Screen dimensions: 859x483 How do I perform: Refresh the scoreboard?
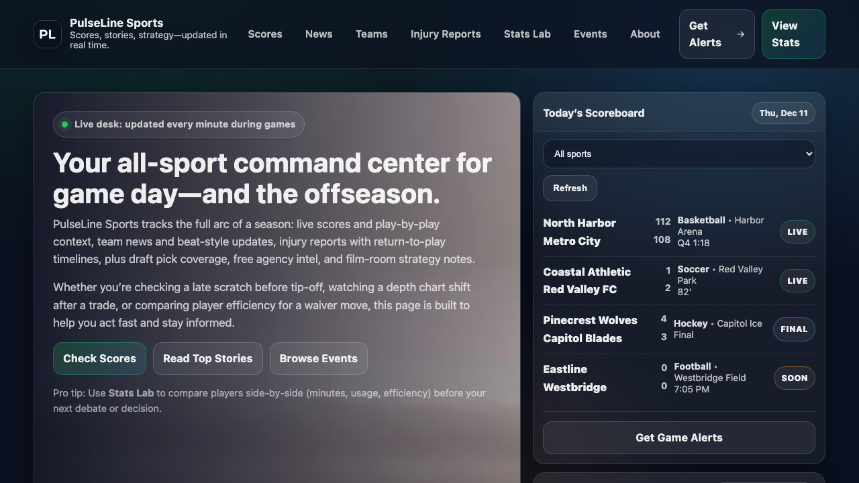point(570,189)
